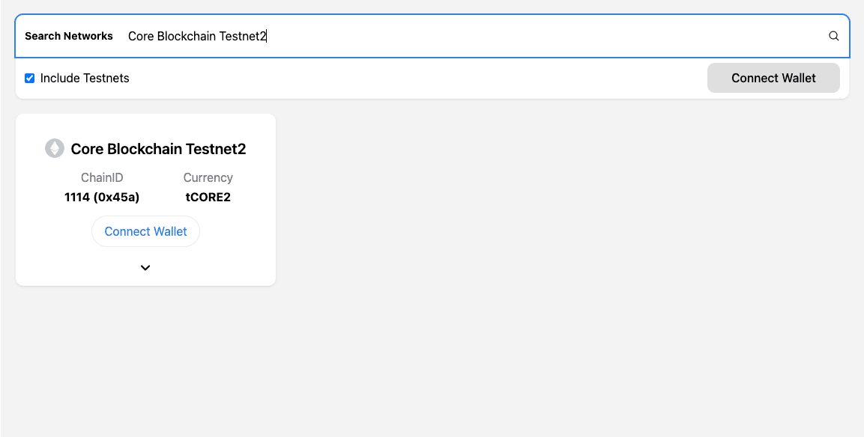Click the Core Blockchain Testnet2 chain logo
The height and width of the screenshot is (437, 864).
point(55,148)
